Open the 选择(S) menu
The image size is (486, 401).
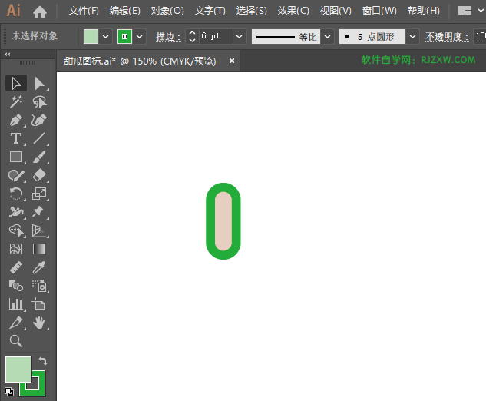(251, 11)
